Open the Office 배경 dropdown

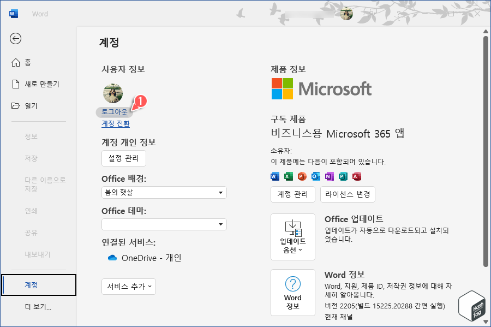click(x=164, y=192)
